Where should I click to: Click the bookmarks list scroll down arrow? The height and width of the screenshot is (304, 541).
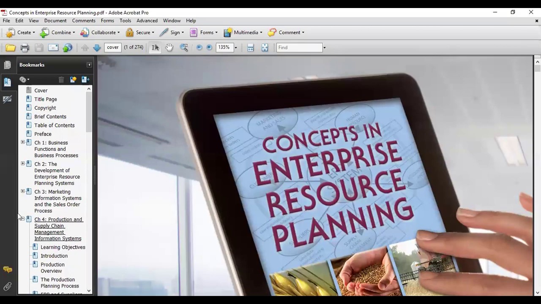coord(89,290)
